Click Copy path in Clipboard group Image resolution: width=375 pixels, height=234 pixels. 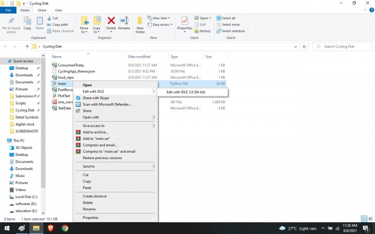point(58,25)
